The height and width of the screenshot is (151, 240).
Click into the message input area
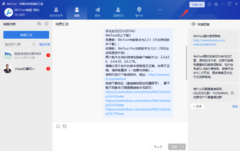click(120, 136)
